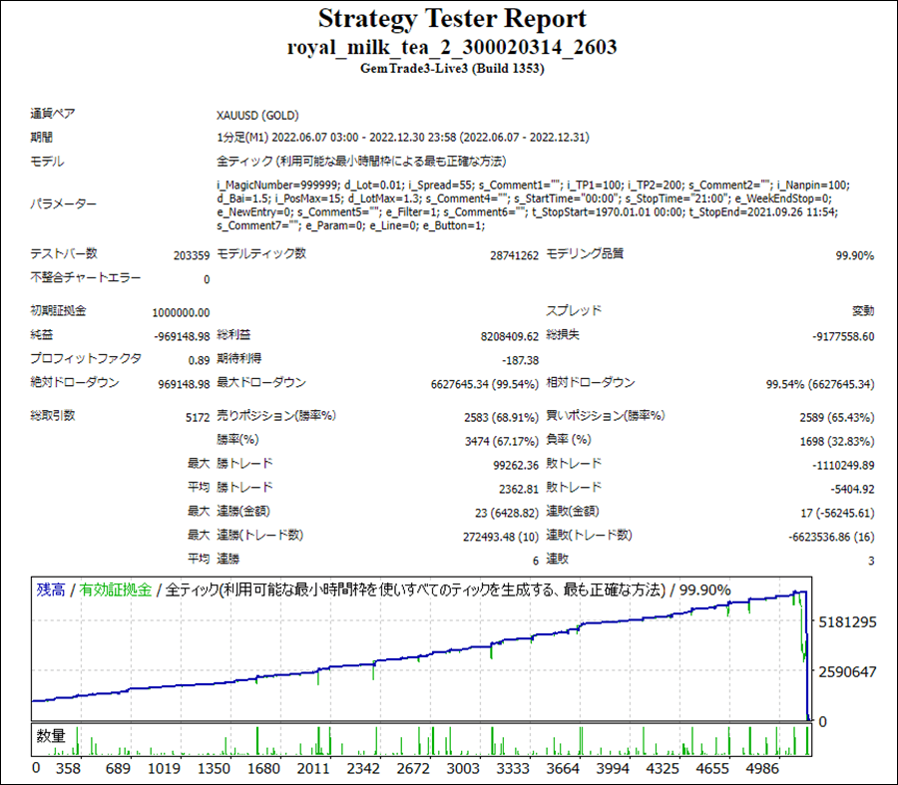Click the パラメーター label
Screen dimensions: 898x785
64,203
